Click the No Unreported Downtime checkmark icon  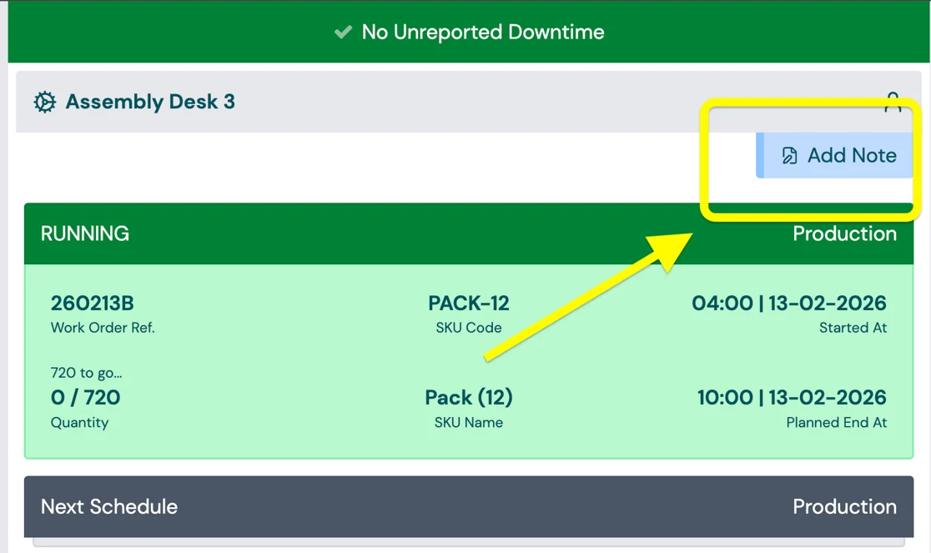coord(343,33)
